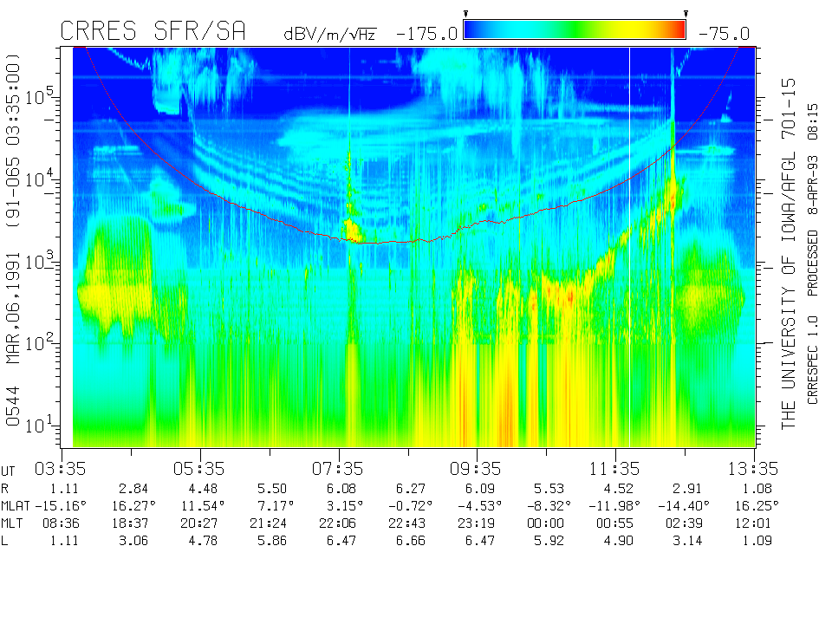
Task: Click the MLT value 00:00
Action: [546, 523]
